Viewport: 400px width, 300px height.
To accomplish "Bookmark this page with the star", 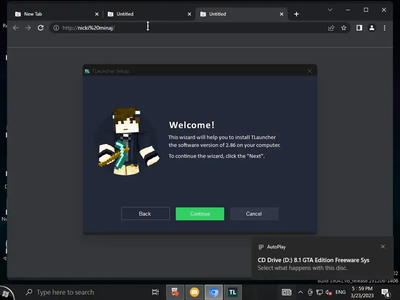I will [x=344, y=28].
